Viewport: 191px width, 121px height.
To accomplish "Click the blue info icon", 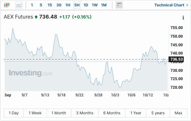I will click(x=183, y=18).
